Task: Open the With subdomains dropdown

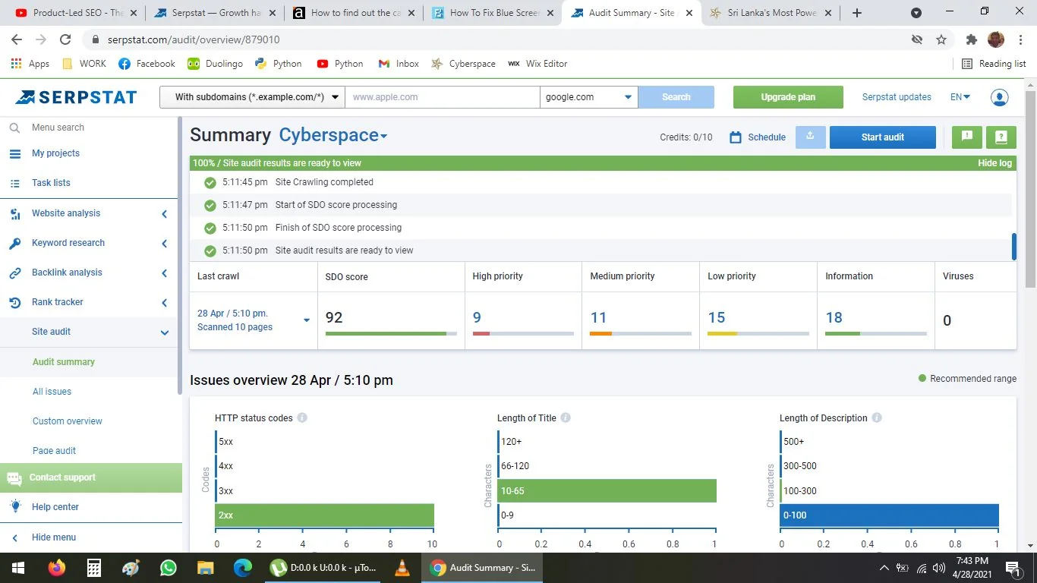Action: click(x=252, y=97)
